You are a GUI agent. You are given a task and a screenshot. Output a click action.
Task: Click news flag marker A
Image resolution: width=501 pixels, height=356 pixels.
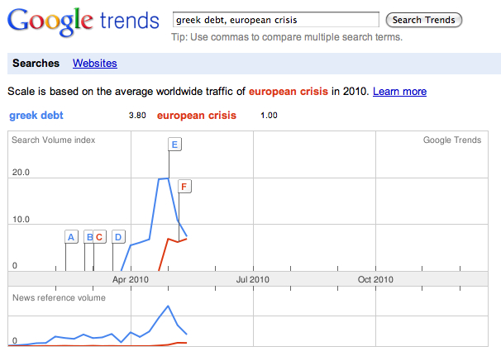[x=71, y=237]
